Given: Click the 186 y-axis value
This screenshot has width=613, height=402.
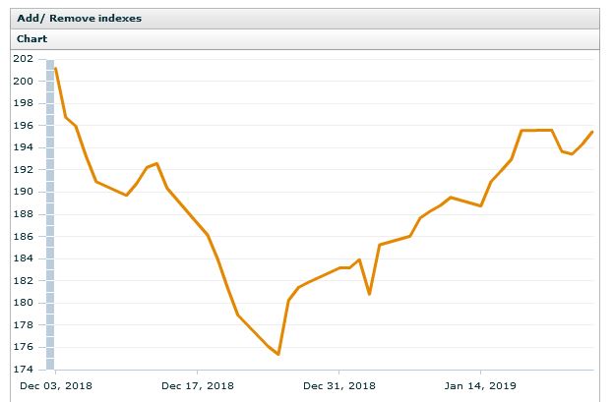Looking at the screenshot, I should pyautogui.click(x=23, y=236).
